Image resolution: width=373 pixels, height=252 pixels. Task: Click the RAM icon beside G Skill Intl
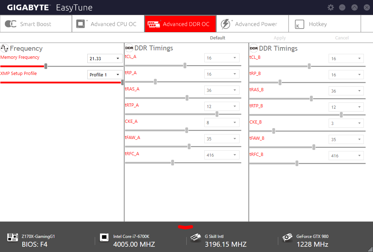pyautogui.click(x=196, y=238)
